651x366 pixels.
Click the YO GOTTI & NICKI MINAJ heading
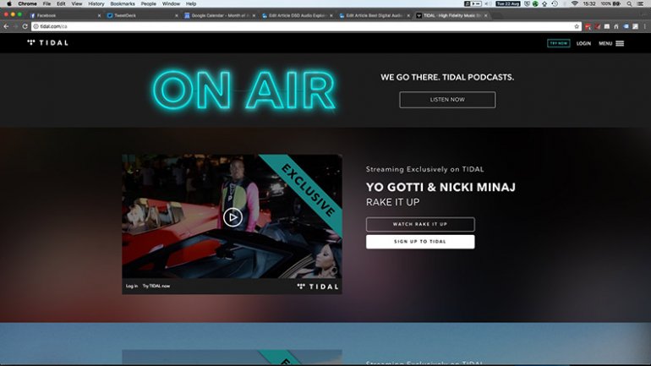point(440,187)
